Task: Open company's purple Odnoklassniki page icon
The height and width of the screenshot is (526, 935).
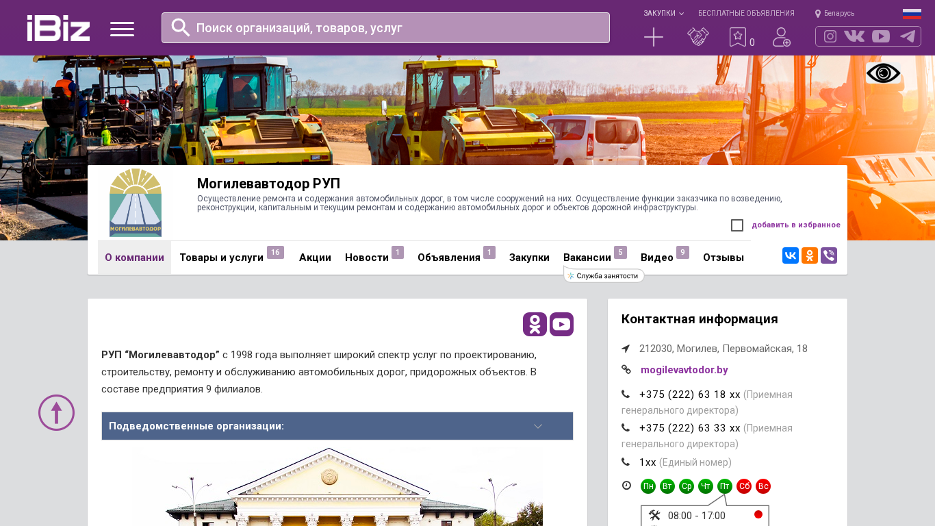Action: (x=535, y=324)
